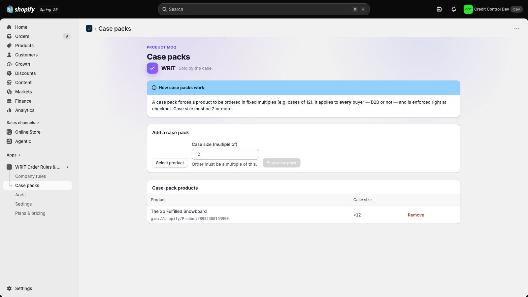Click the Case packs breadcrumb title

[x=115, y=29]
